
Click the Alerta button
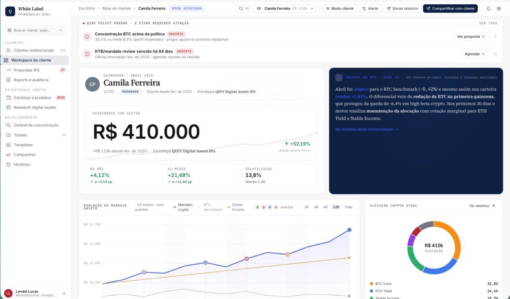click(x=370, y=8)
